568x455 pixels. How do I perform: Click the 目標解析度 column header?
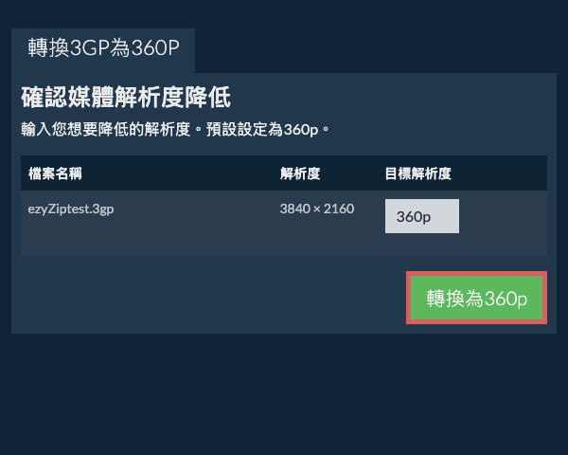coord(417,173)
